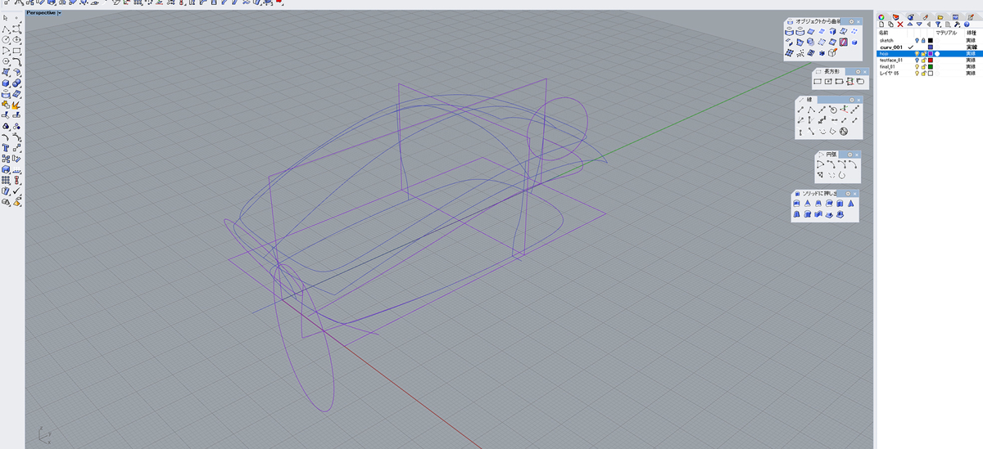The width and height of the screenshot is (983, 449).
Task: Create a new layer with the blank page icon
Action: 881,25
